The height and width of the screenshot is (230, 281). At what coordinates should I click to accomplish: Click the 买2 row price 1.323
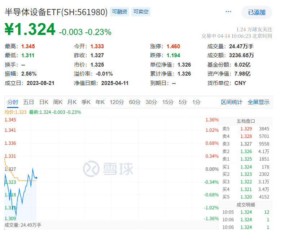tap(246, 174)
